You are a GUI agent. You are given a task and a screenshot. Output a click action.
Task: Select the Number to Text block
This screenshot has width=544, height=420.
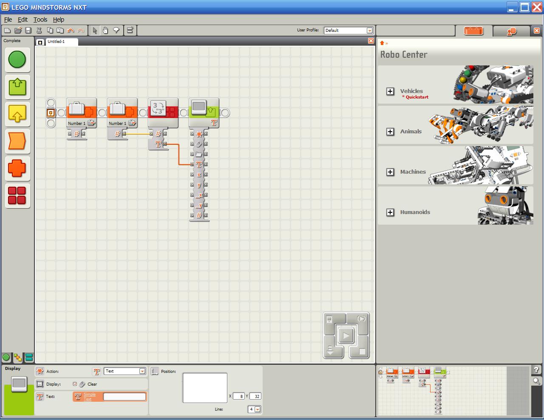[163, 113]
